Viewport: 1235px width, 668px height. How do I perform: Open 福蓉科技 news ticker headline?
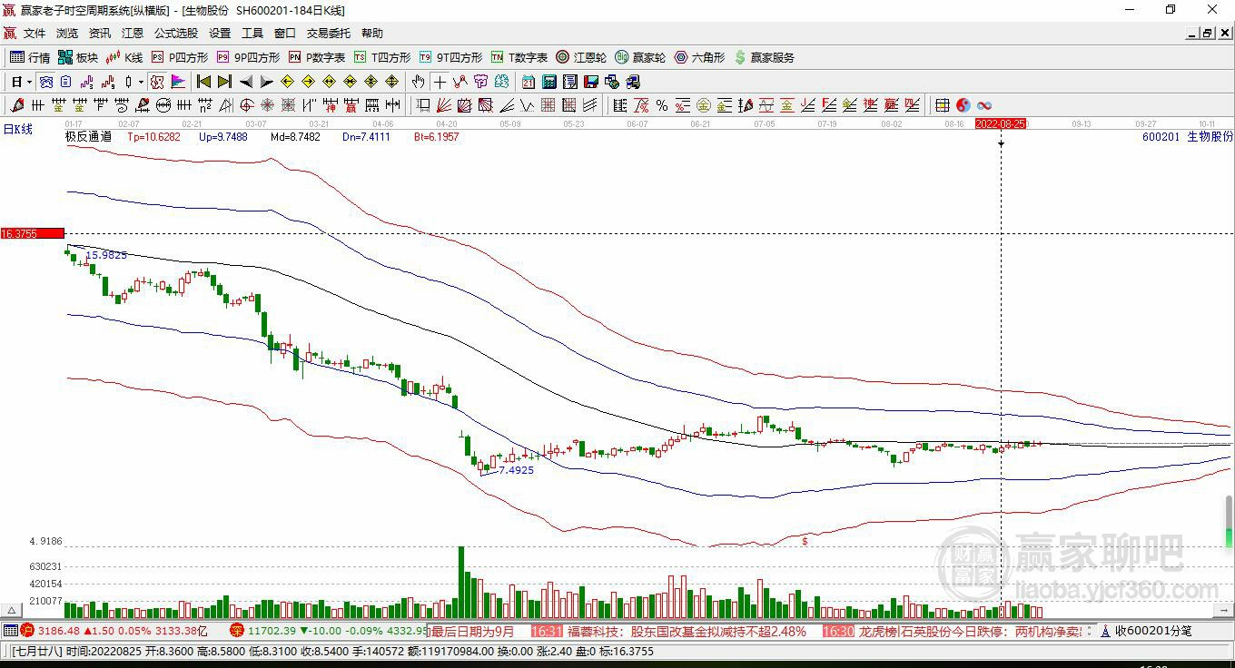[x=686, y=631]
